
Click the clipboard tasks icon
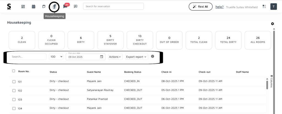coord(44,6)
